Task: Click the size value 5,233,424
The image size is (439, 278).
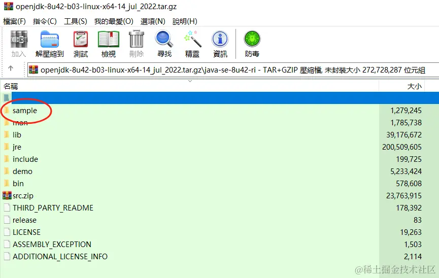Action: click(x=406, y=171)
